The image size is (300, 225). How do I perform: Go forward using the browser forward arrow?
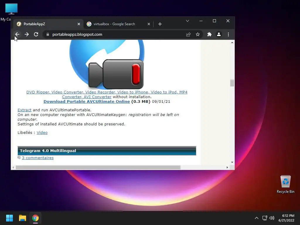pyautogui.click(x=27, y=35)
